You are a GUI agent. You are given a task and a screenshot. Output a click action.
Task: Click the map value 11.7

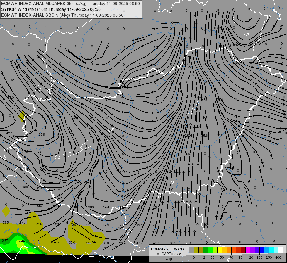click(x=9, y=151)
